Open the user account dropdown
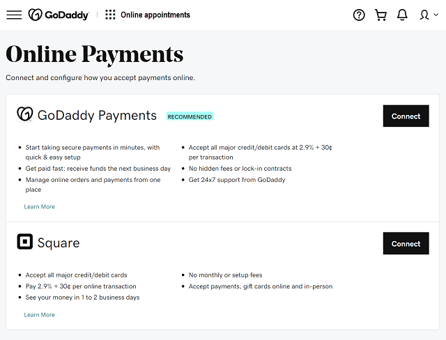446x340 pixels. pos(428,15)
